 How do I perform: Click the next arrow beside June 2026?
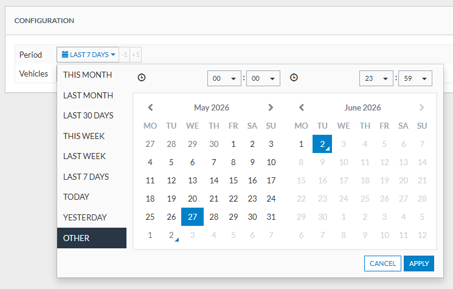[422, 107]
